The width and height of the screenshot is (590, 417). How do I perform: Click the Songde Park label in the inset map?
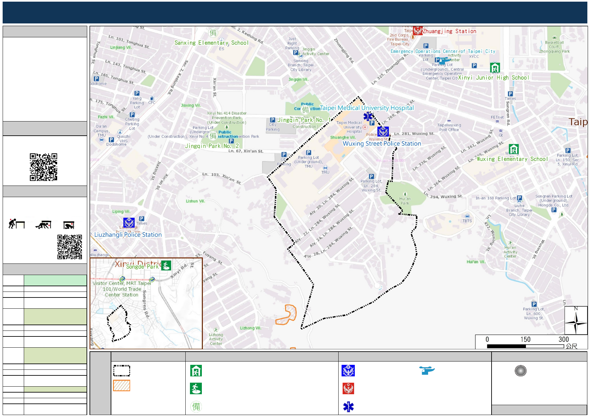click(143, 266)
